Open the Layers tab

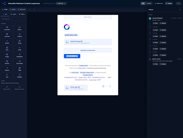pos(13,14)
